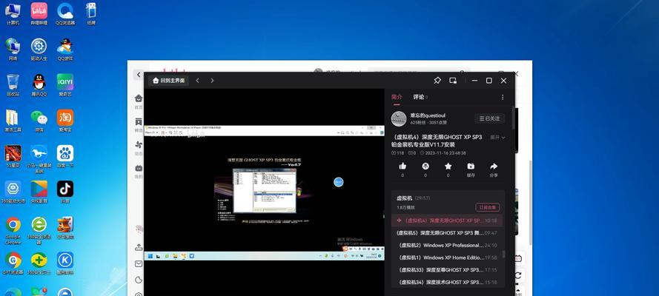This screenshot has height=296, width=659.
Task: Open the 淘宝 desktop icon
Action: [65, 121]
